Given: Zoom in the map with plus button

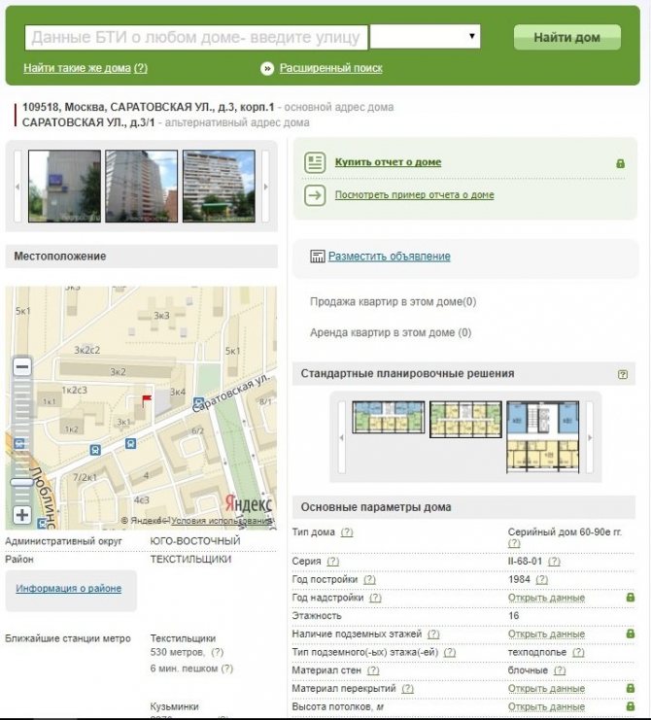Looking at the screenshot, I should [x=21, y=515].
